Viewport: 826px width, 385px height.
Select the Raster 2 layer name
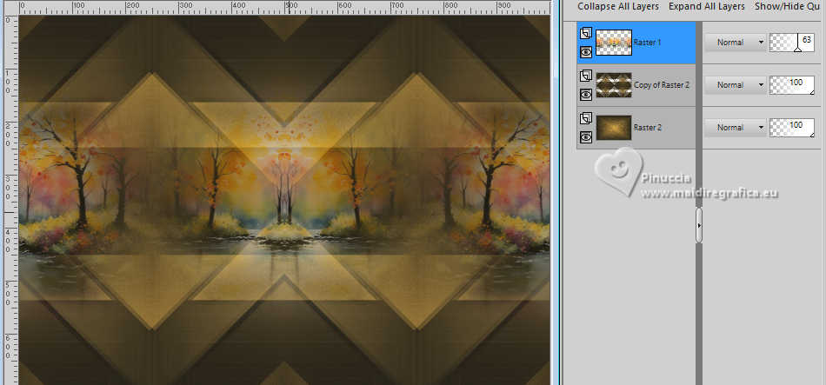click(648, 128)
